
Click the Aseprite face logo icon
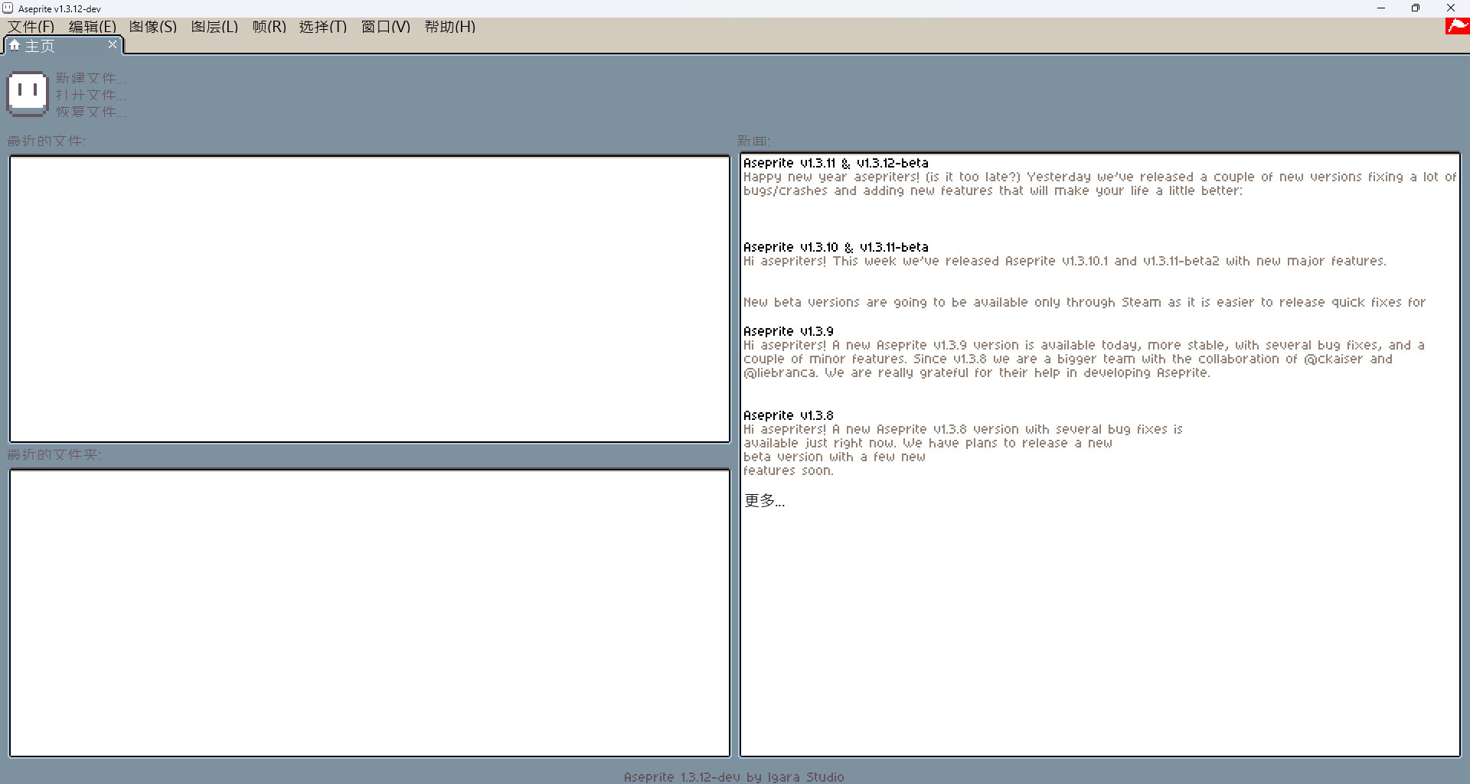28,94
